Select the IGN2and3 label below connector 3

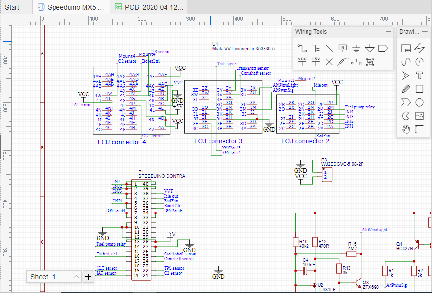tap(231, 148)
